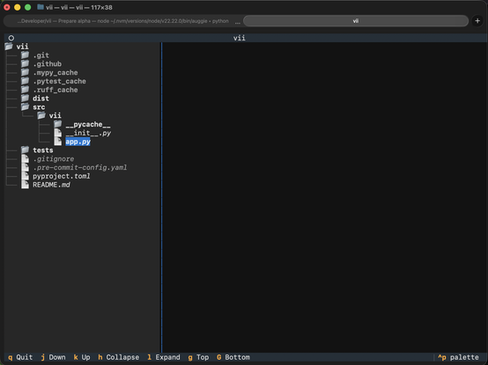Minimize the window with yellow button
488x365 pixels.
(18, 7)
